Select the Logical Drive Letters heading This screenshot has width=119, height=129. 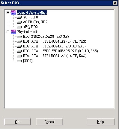pyautogui.click(x=32, y=12)
